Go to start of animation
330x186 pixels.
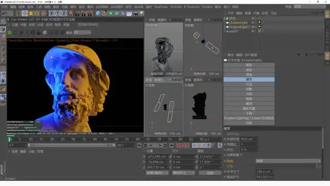point(139,145)
